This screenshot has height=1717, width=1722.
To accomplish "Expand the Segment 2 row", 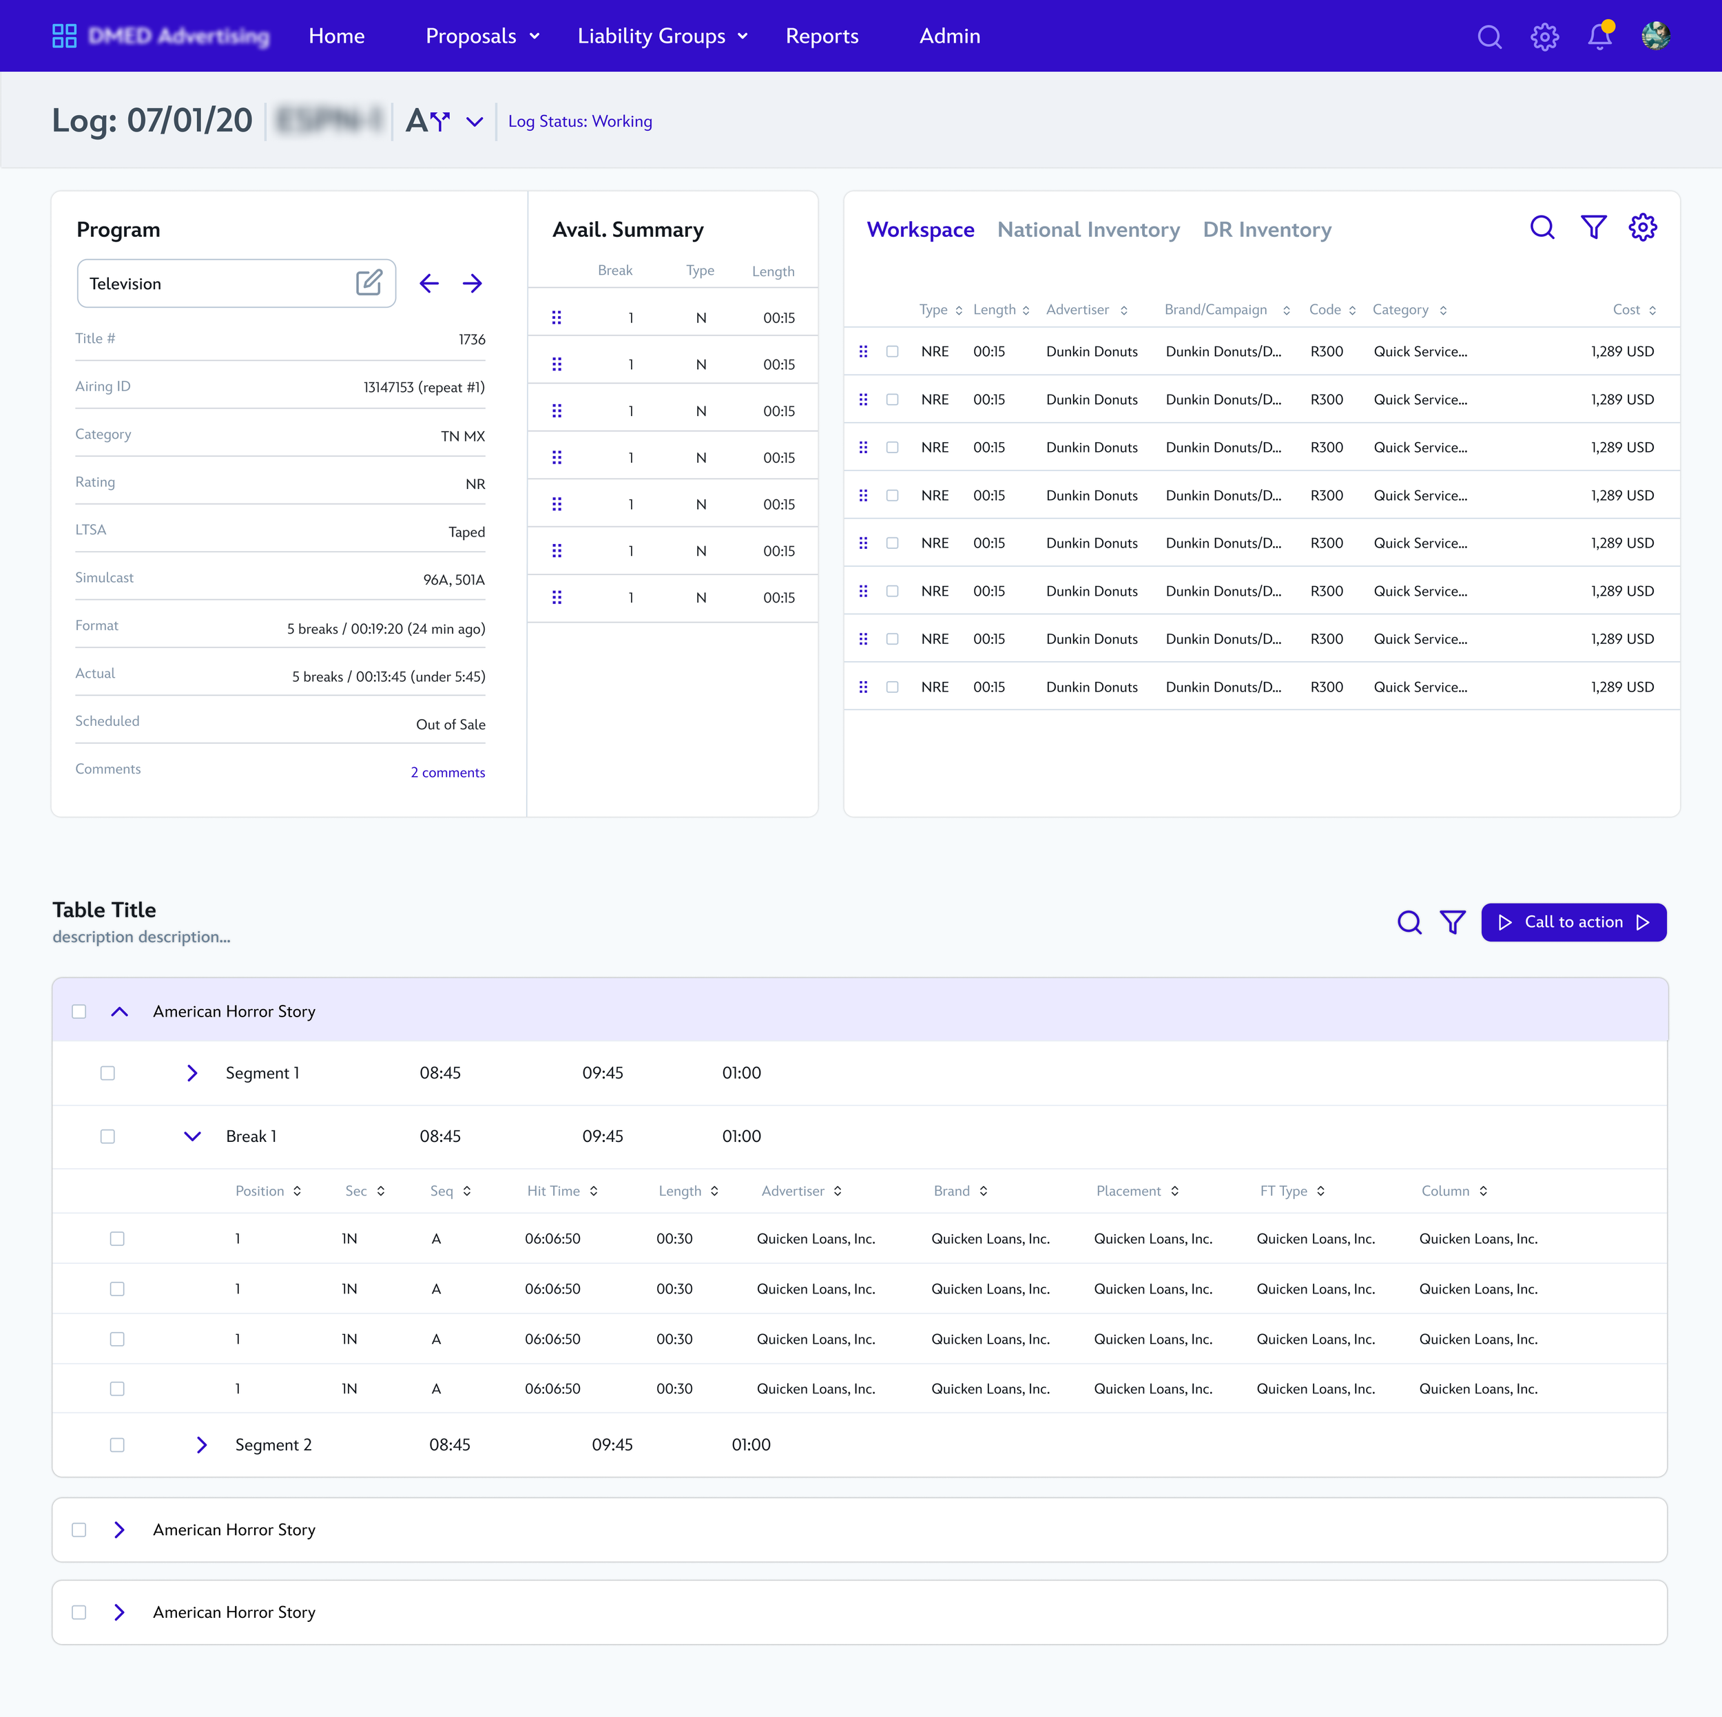I will 201,1444.
